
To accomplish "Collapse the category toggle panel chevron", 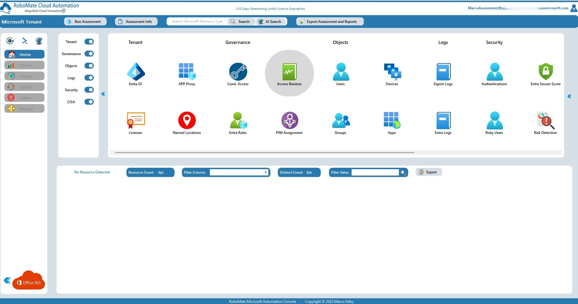I will 103,94.
